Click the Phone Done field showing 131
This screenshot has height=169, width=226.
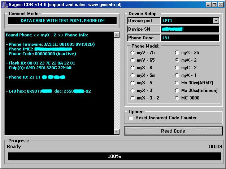pos(190,38)
